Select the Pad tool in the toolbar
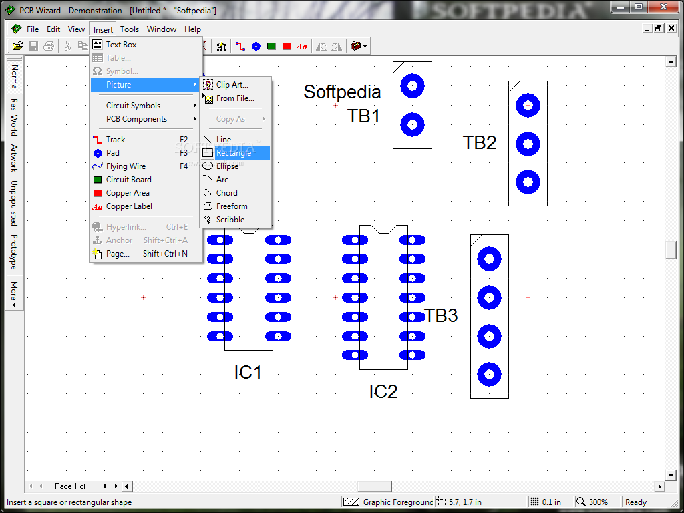Viewport: 684px width, 513px height. tap(256, 46)
